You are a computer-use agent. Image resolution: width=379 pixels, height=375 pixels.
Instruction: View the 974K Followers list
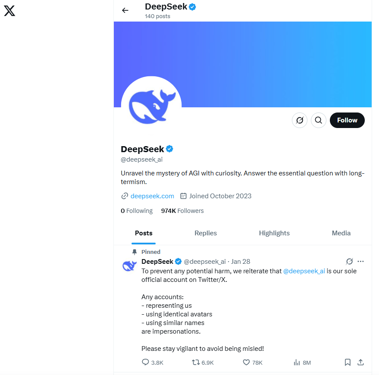[x=182, y=211]
